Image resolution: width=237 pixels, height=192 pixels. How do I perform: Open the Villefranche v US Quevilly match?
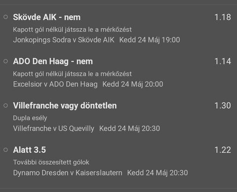point(53,128)
